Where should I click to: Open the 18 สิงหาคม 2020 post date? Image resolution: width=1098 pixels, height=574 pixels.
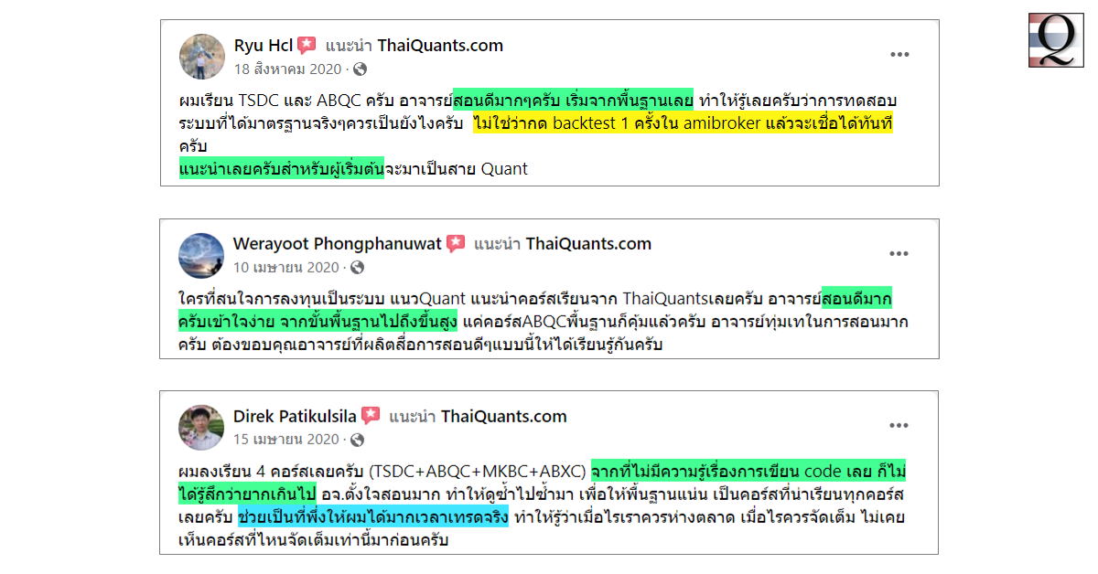287,69
